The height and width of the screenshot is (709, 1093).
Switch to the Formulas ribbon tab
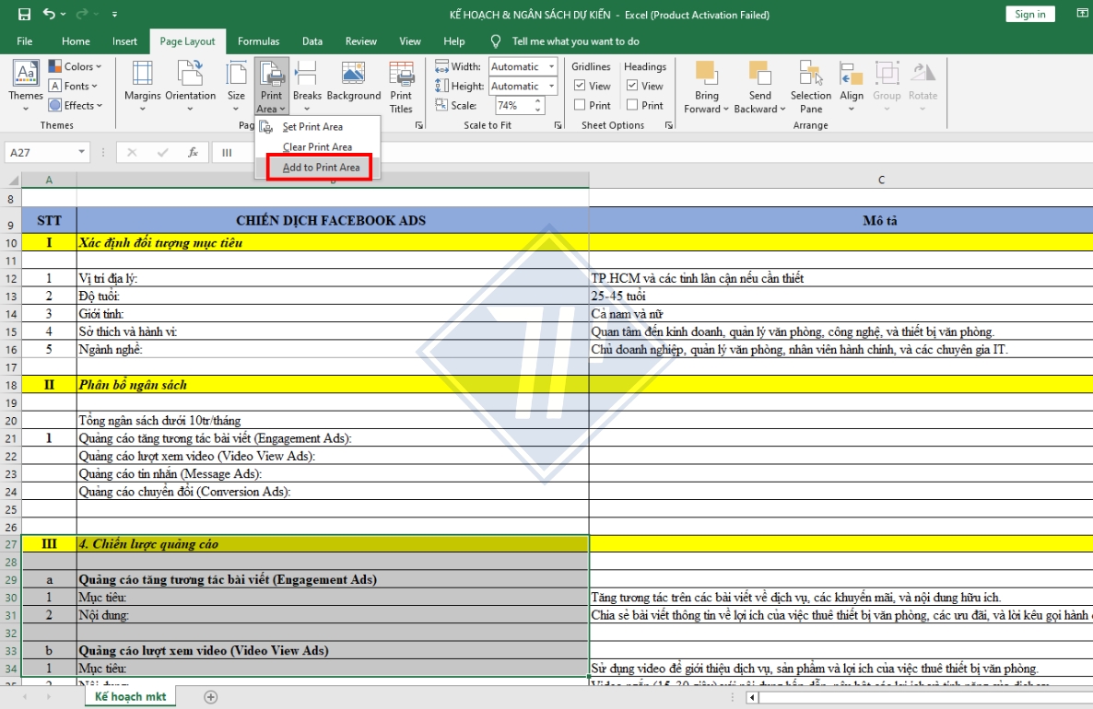tap(259, 41)
